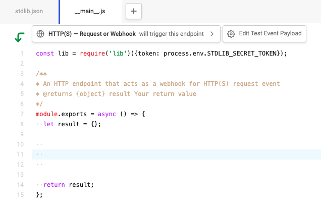This screenshot has height=206, width=321.
Task: Click on 'module.exports' in line 7
Action: [61, 114]
